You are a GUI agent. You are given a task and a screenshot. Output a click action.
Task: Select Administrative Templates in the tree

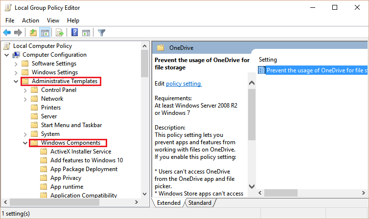click(x=65, y=81)
